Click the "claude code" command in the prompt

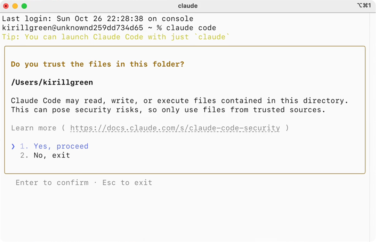click(x=191, y=28)
